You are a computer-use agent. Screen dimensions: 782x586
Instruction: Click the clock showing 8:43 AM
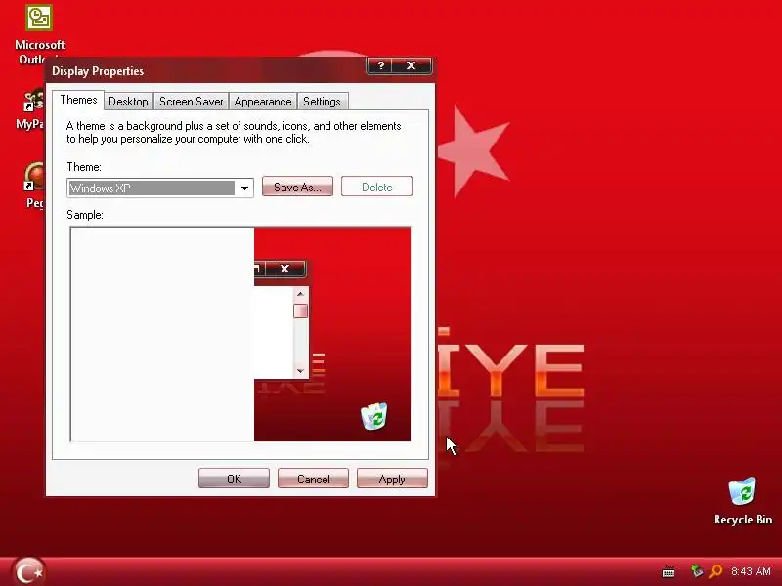751,571
